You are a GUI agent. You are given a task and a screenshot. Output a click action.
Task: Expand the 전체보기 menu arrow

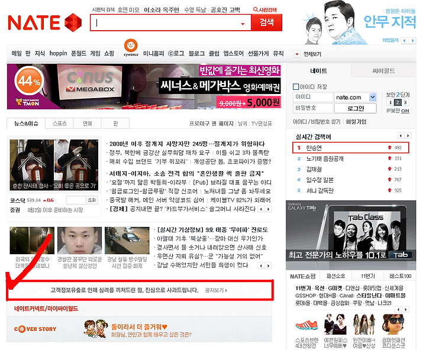click(297, 54)
